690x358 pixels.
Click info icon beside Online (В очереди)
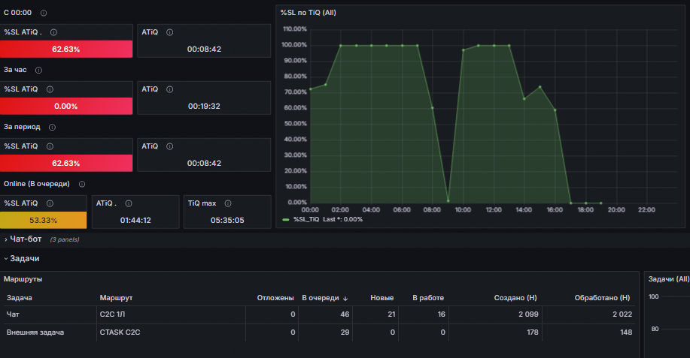coord(82,185)
